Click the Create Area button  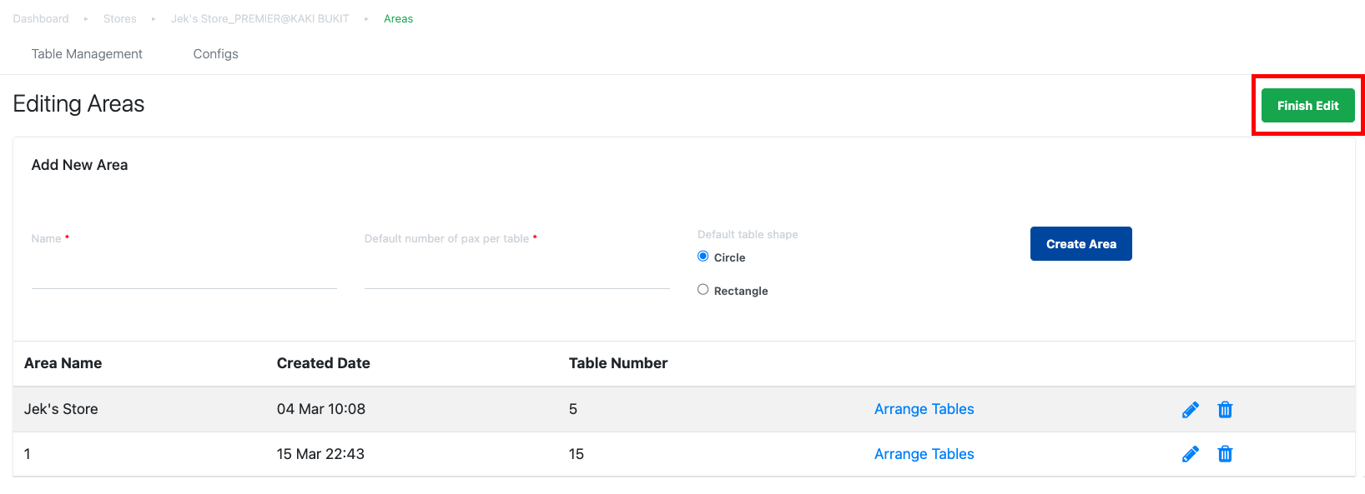(1081, 244)
